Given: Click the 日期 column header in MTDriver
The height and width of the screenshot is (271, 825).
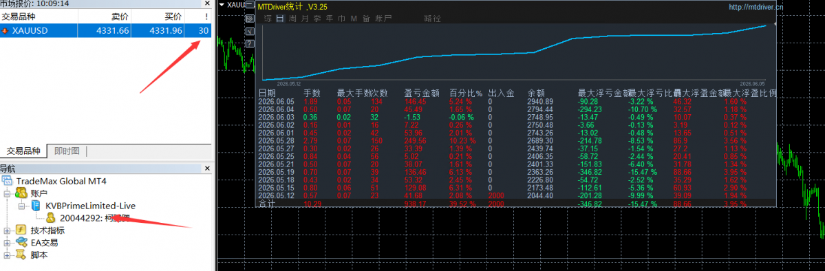Looking at the screenshot, I should pyautogui.click(x=267, y=93).
